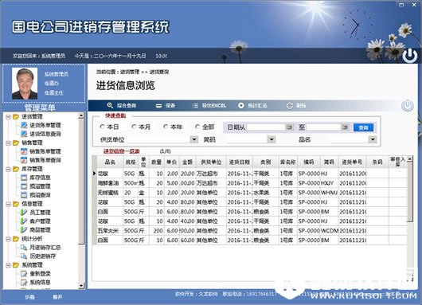Click the 月进销存汇总 search icon

tap(24, 247)
